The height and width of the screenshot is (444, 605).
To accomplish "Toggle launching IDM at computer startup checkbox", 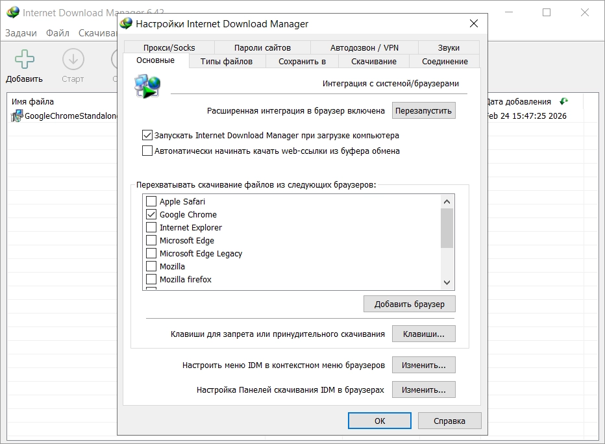I will (147, 135).
